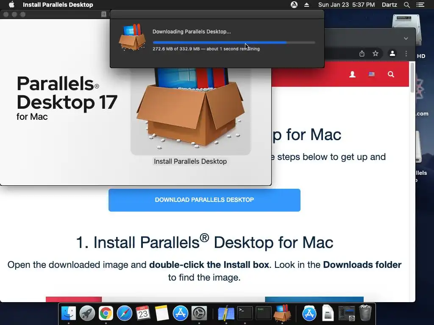434x325 pixels.
Task: Click Parallels box icon in download dialog
Action: point(132,37)
